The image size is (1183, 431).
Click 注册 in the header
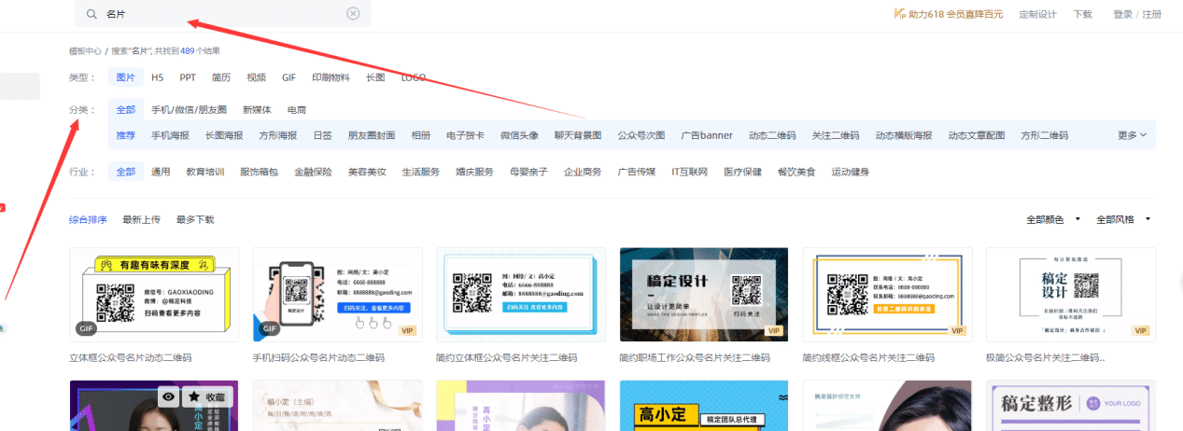tap(1151, 14)
